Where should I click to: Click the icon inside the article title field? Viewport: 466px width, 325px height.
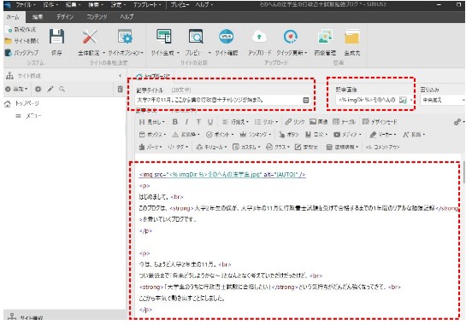(x=306, y=100)
